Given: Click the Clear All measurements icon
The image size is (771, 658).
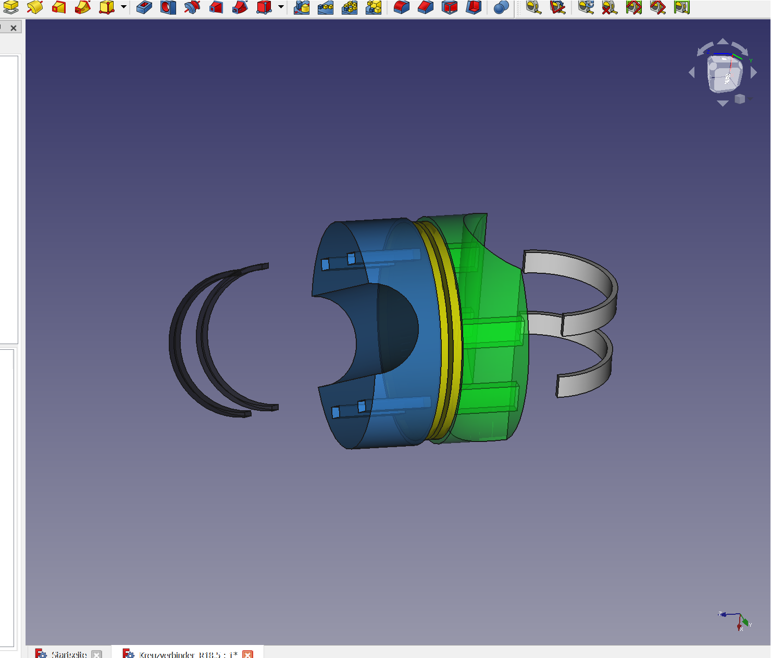Looking at the screenshot, I should coord(610,7).
